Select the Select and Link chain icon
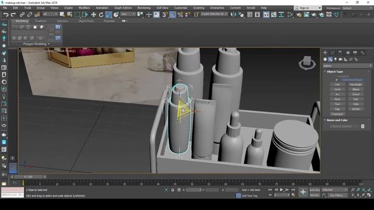This screenshot has width=374, height=210. tap(22, 15)
